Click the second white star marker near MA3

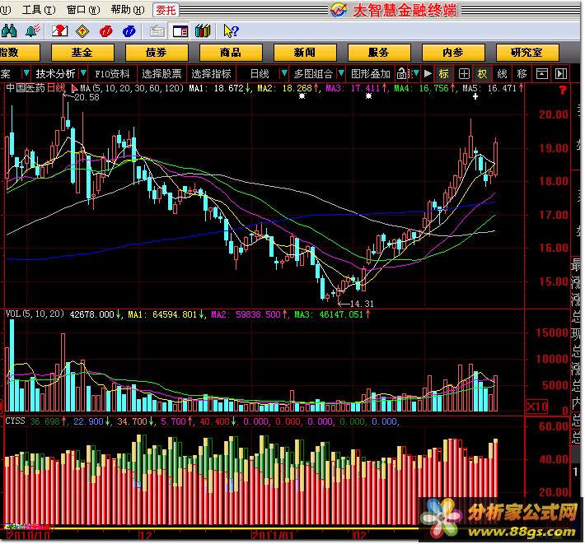point(368,96)
